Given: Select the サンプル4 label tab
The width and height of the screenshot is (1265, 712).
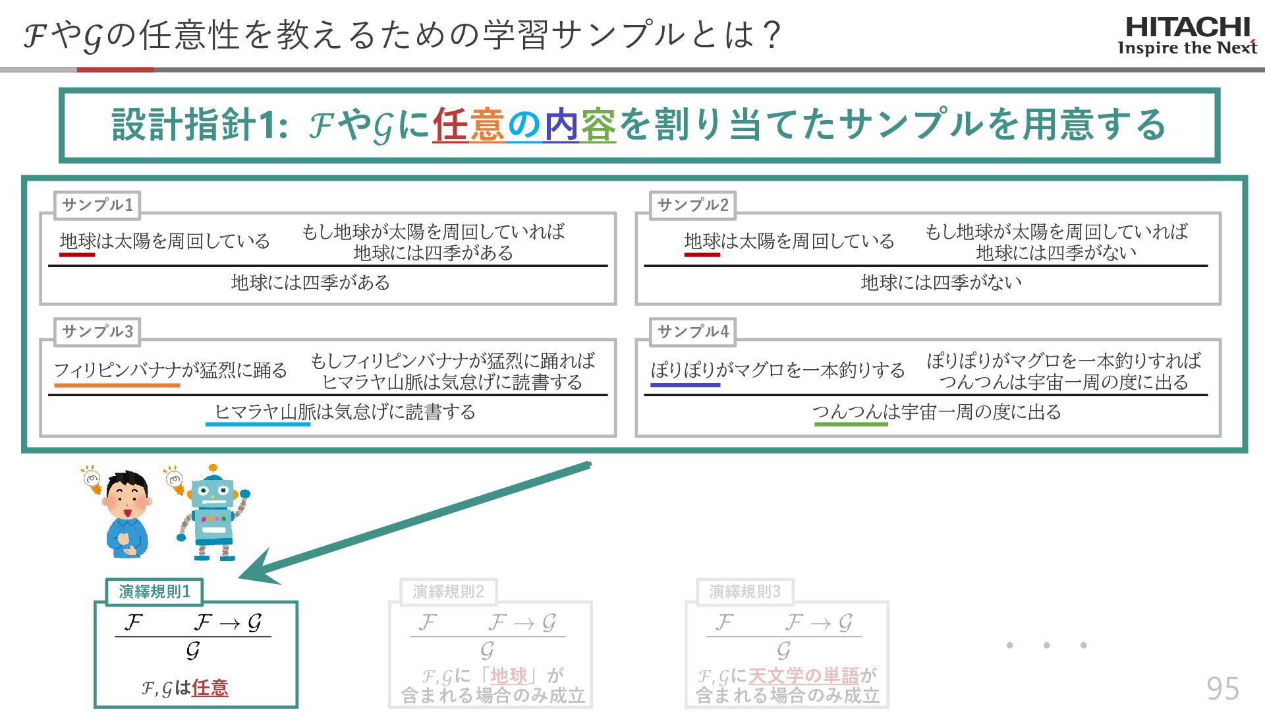Looking at the screenshot, I should [x=693, y=332].
